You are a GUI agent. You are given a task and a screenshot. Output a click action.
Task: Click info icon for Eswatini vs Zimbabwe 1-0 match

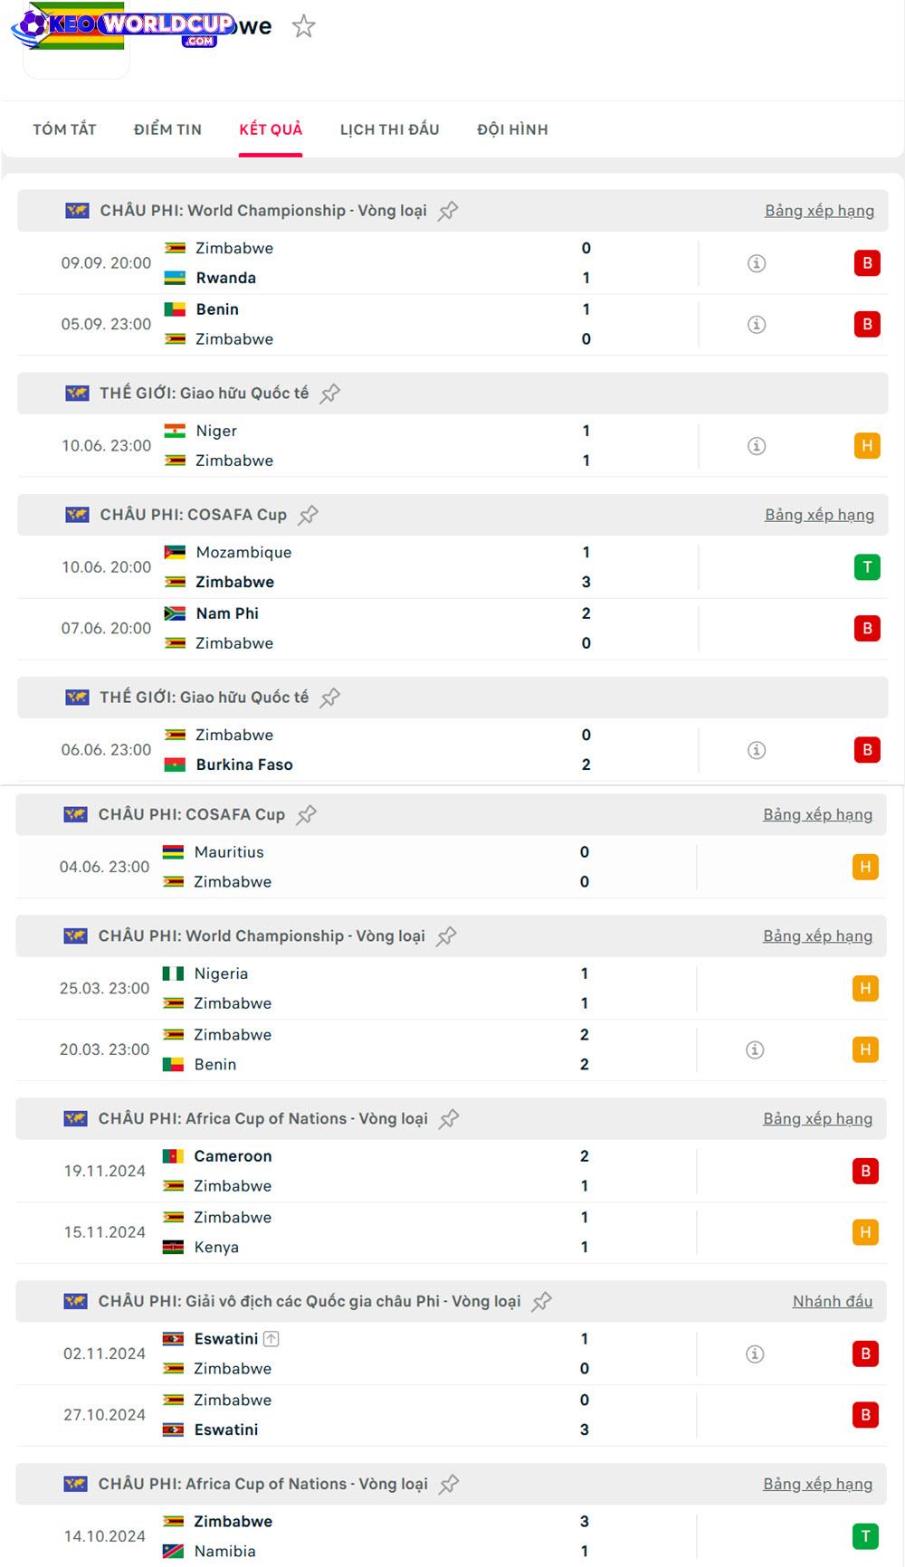(x=755, y=1353)
